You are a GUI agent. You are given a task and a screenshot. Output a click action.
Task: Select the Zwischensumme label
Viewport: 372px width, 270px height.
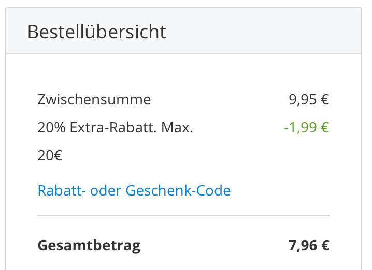coord(94,99)
